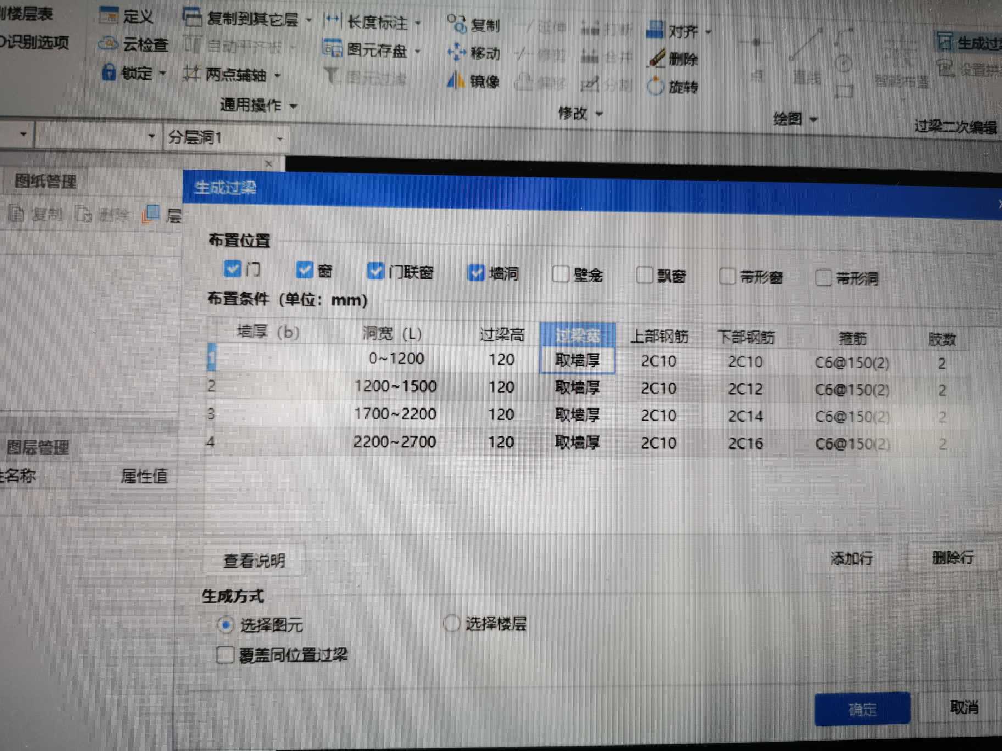Click the 锁定 lock icon
This screenshot has height=751, width=1002.
pyautogui.click(x=109, y=72)
